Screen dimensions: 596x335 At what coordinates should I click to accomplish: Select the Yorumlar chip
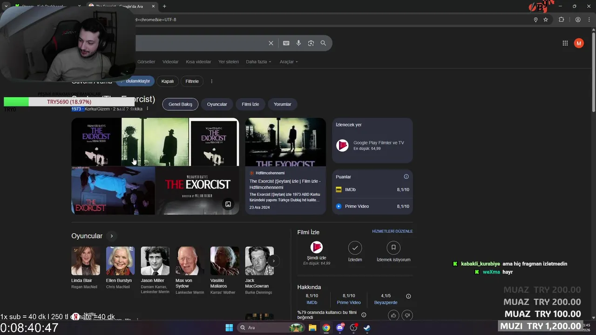[283, 104]
